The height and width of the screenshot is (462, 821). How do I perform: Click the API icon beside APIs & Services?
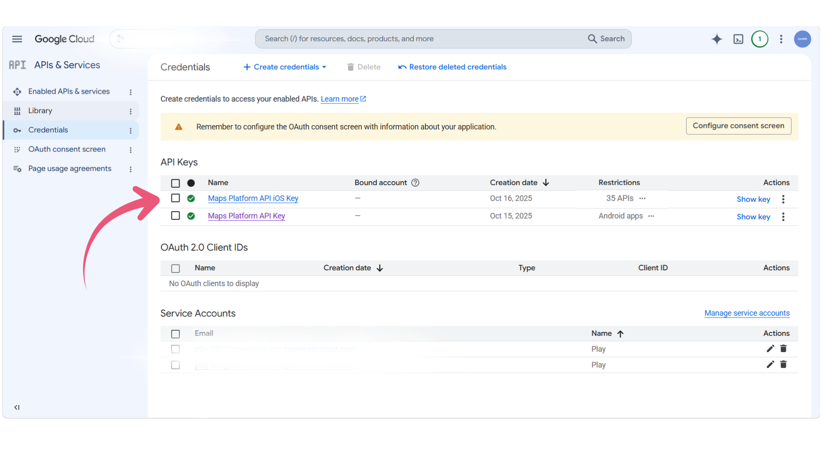tap(18, 65)
